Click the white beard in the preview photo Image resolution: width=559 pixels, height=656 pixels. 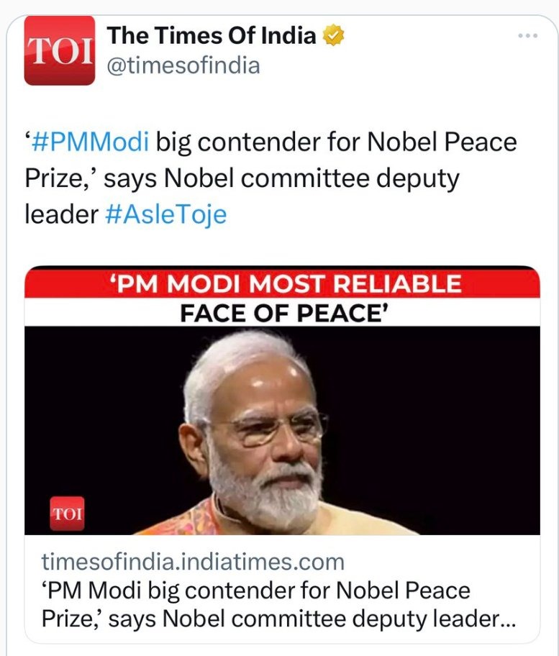275,496
